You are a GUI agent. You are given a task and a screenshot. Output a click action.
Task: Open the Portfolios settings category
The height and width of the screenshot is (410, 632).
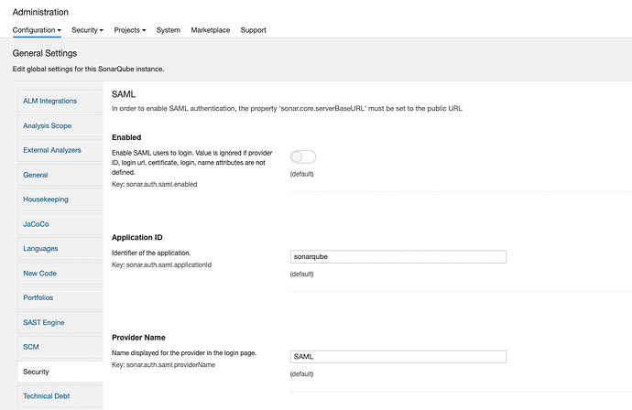pyautogui.click(x=38, y=298)
